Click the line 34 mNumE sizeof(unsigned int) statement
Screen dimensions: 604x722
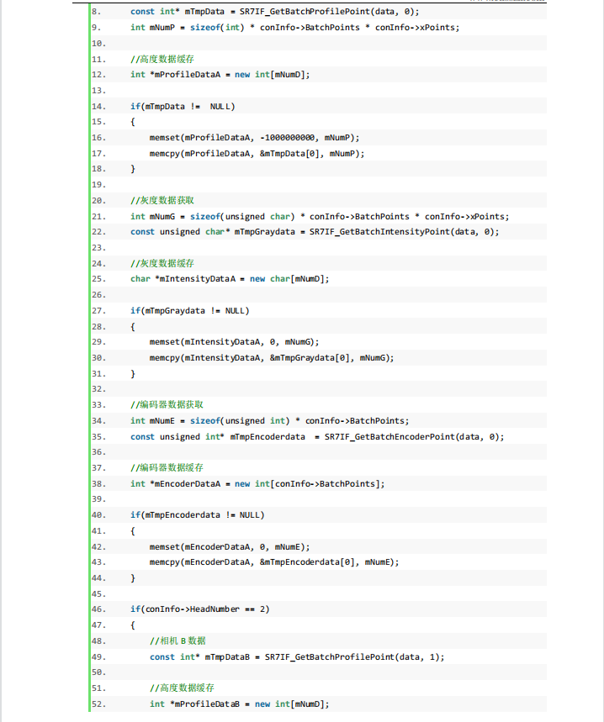(x=269, y=421)
